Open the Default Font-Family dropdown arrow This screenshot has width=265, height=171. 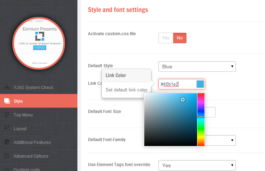(x=232, y=140)
